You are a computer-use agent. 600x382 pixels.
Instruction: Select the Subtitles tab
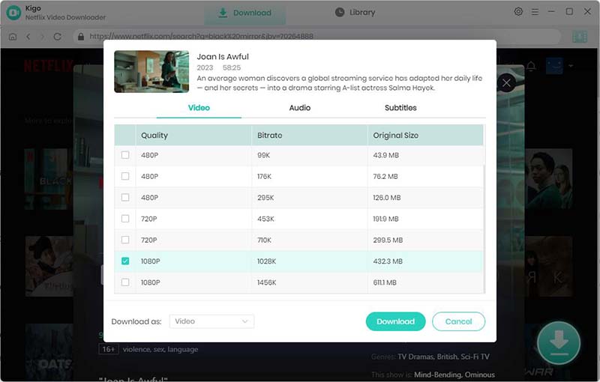coord(400,108)
